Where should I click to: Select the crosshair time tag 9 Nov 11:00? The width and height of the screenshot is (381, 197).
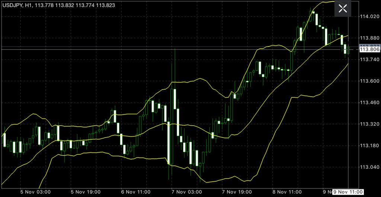click(348, 192)
